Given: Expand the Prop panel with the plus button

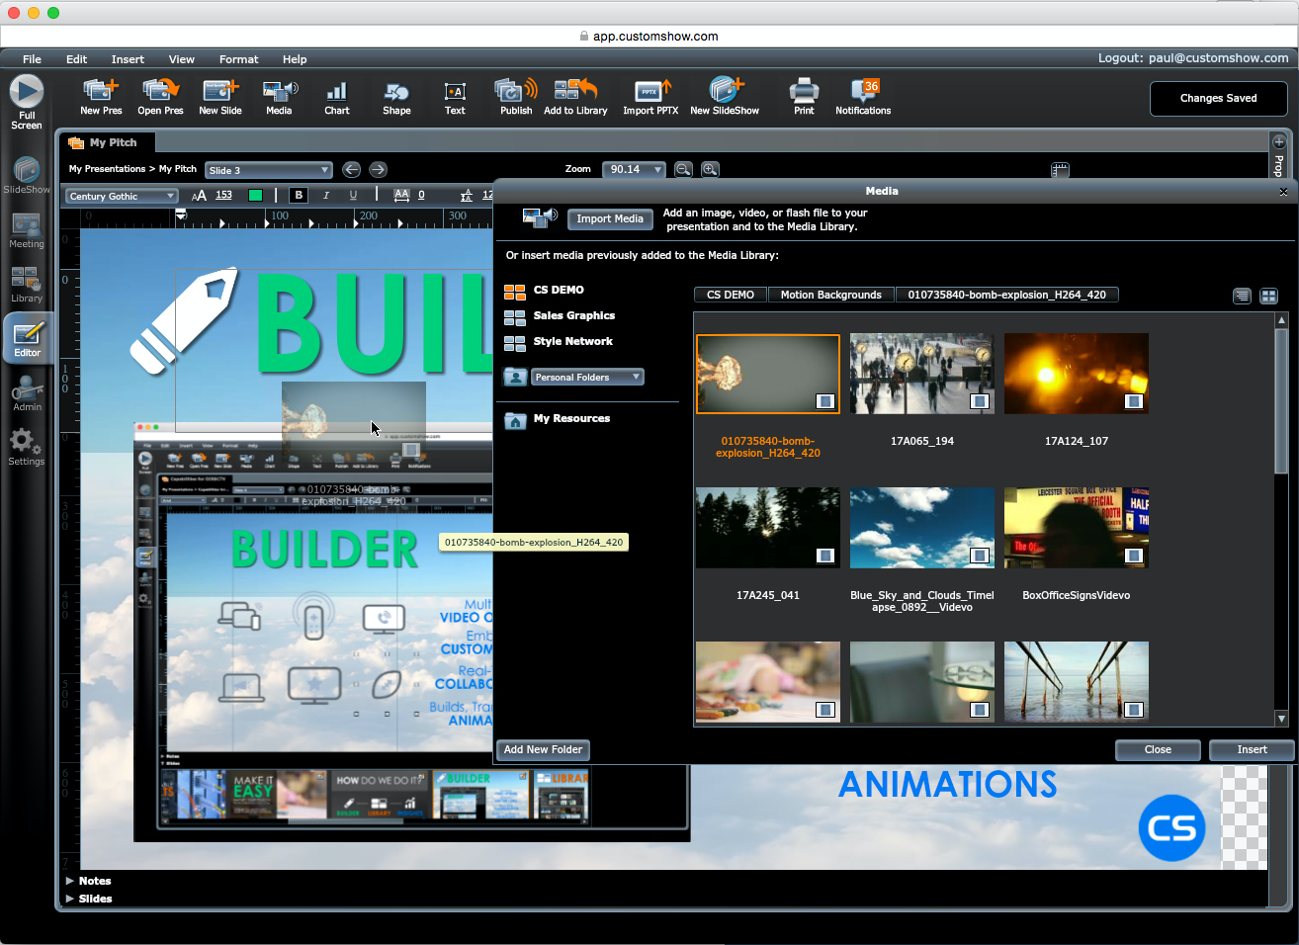Looking at the screenshot, I should coord(1278,141).
